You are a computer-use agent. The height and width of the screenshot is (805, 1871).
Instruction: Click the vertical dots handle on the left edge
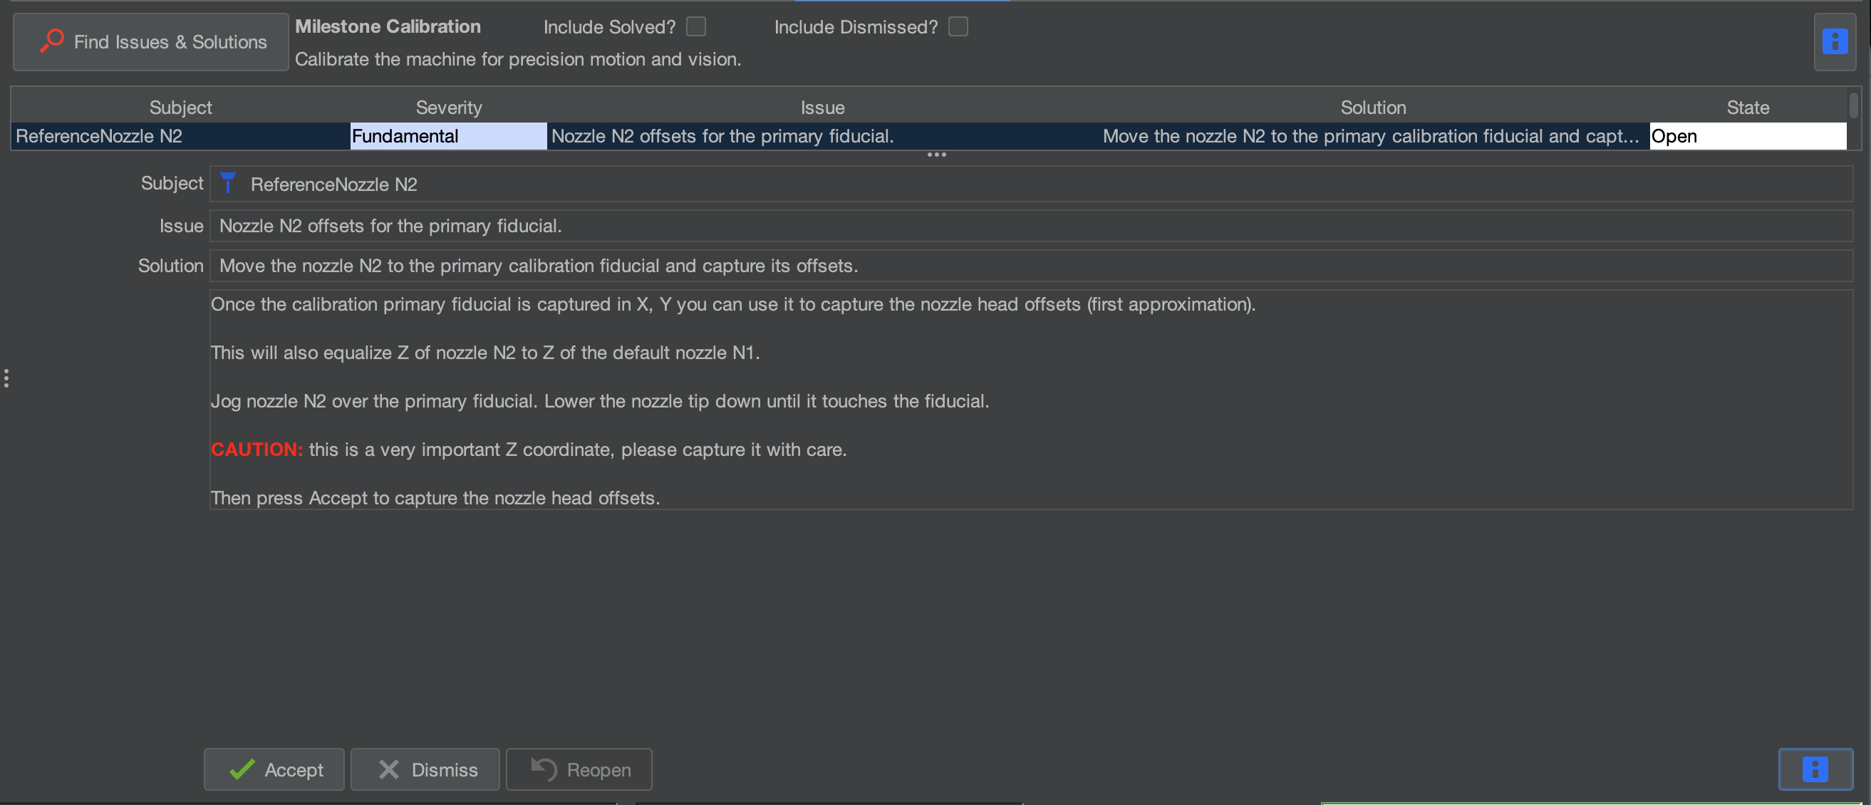click(6, 378)
